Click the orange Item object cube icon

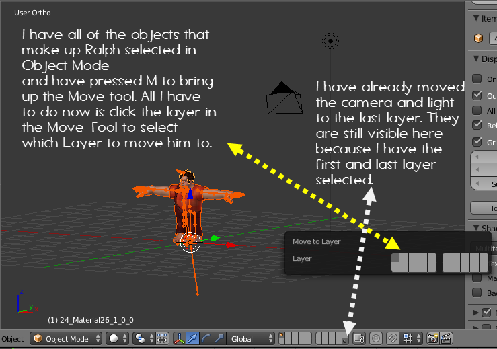coord(478,38)
